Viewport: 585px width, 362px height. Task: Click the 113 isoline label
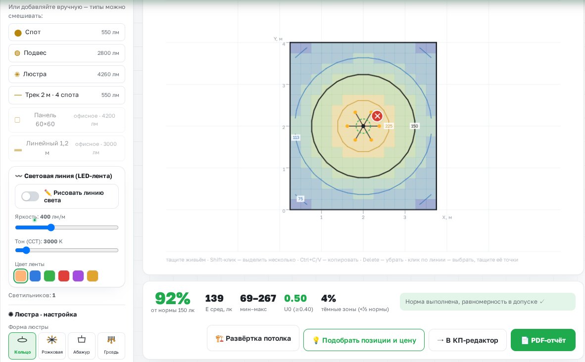click(x=296, y=137)
